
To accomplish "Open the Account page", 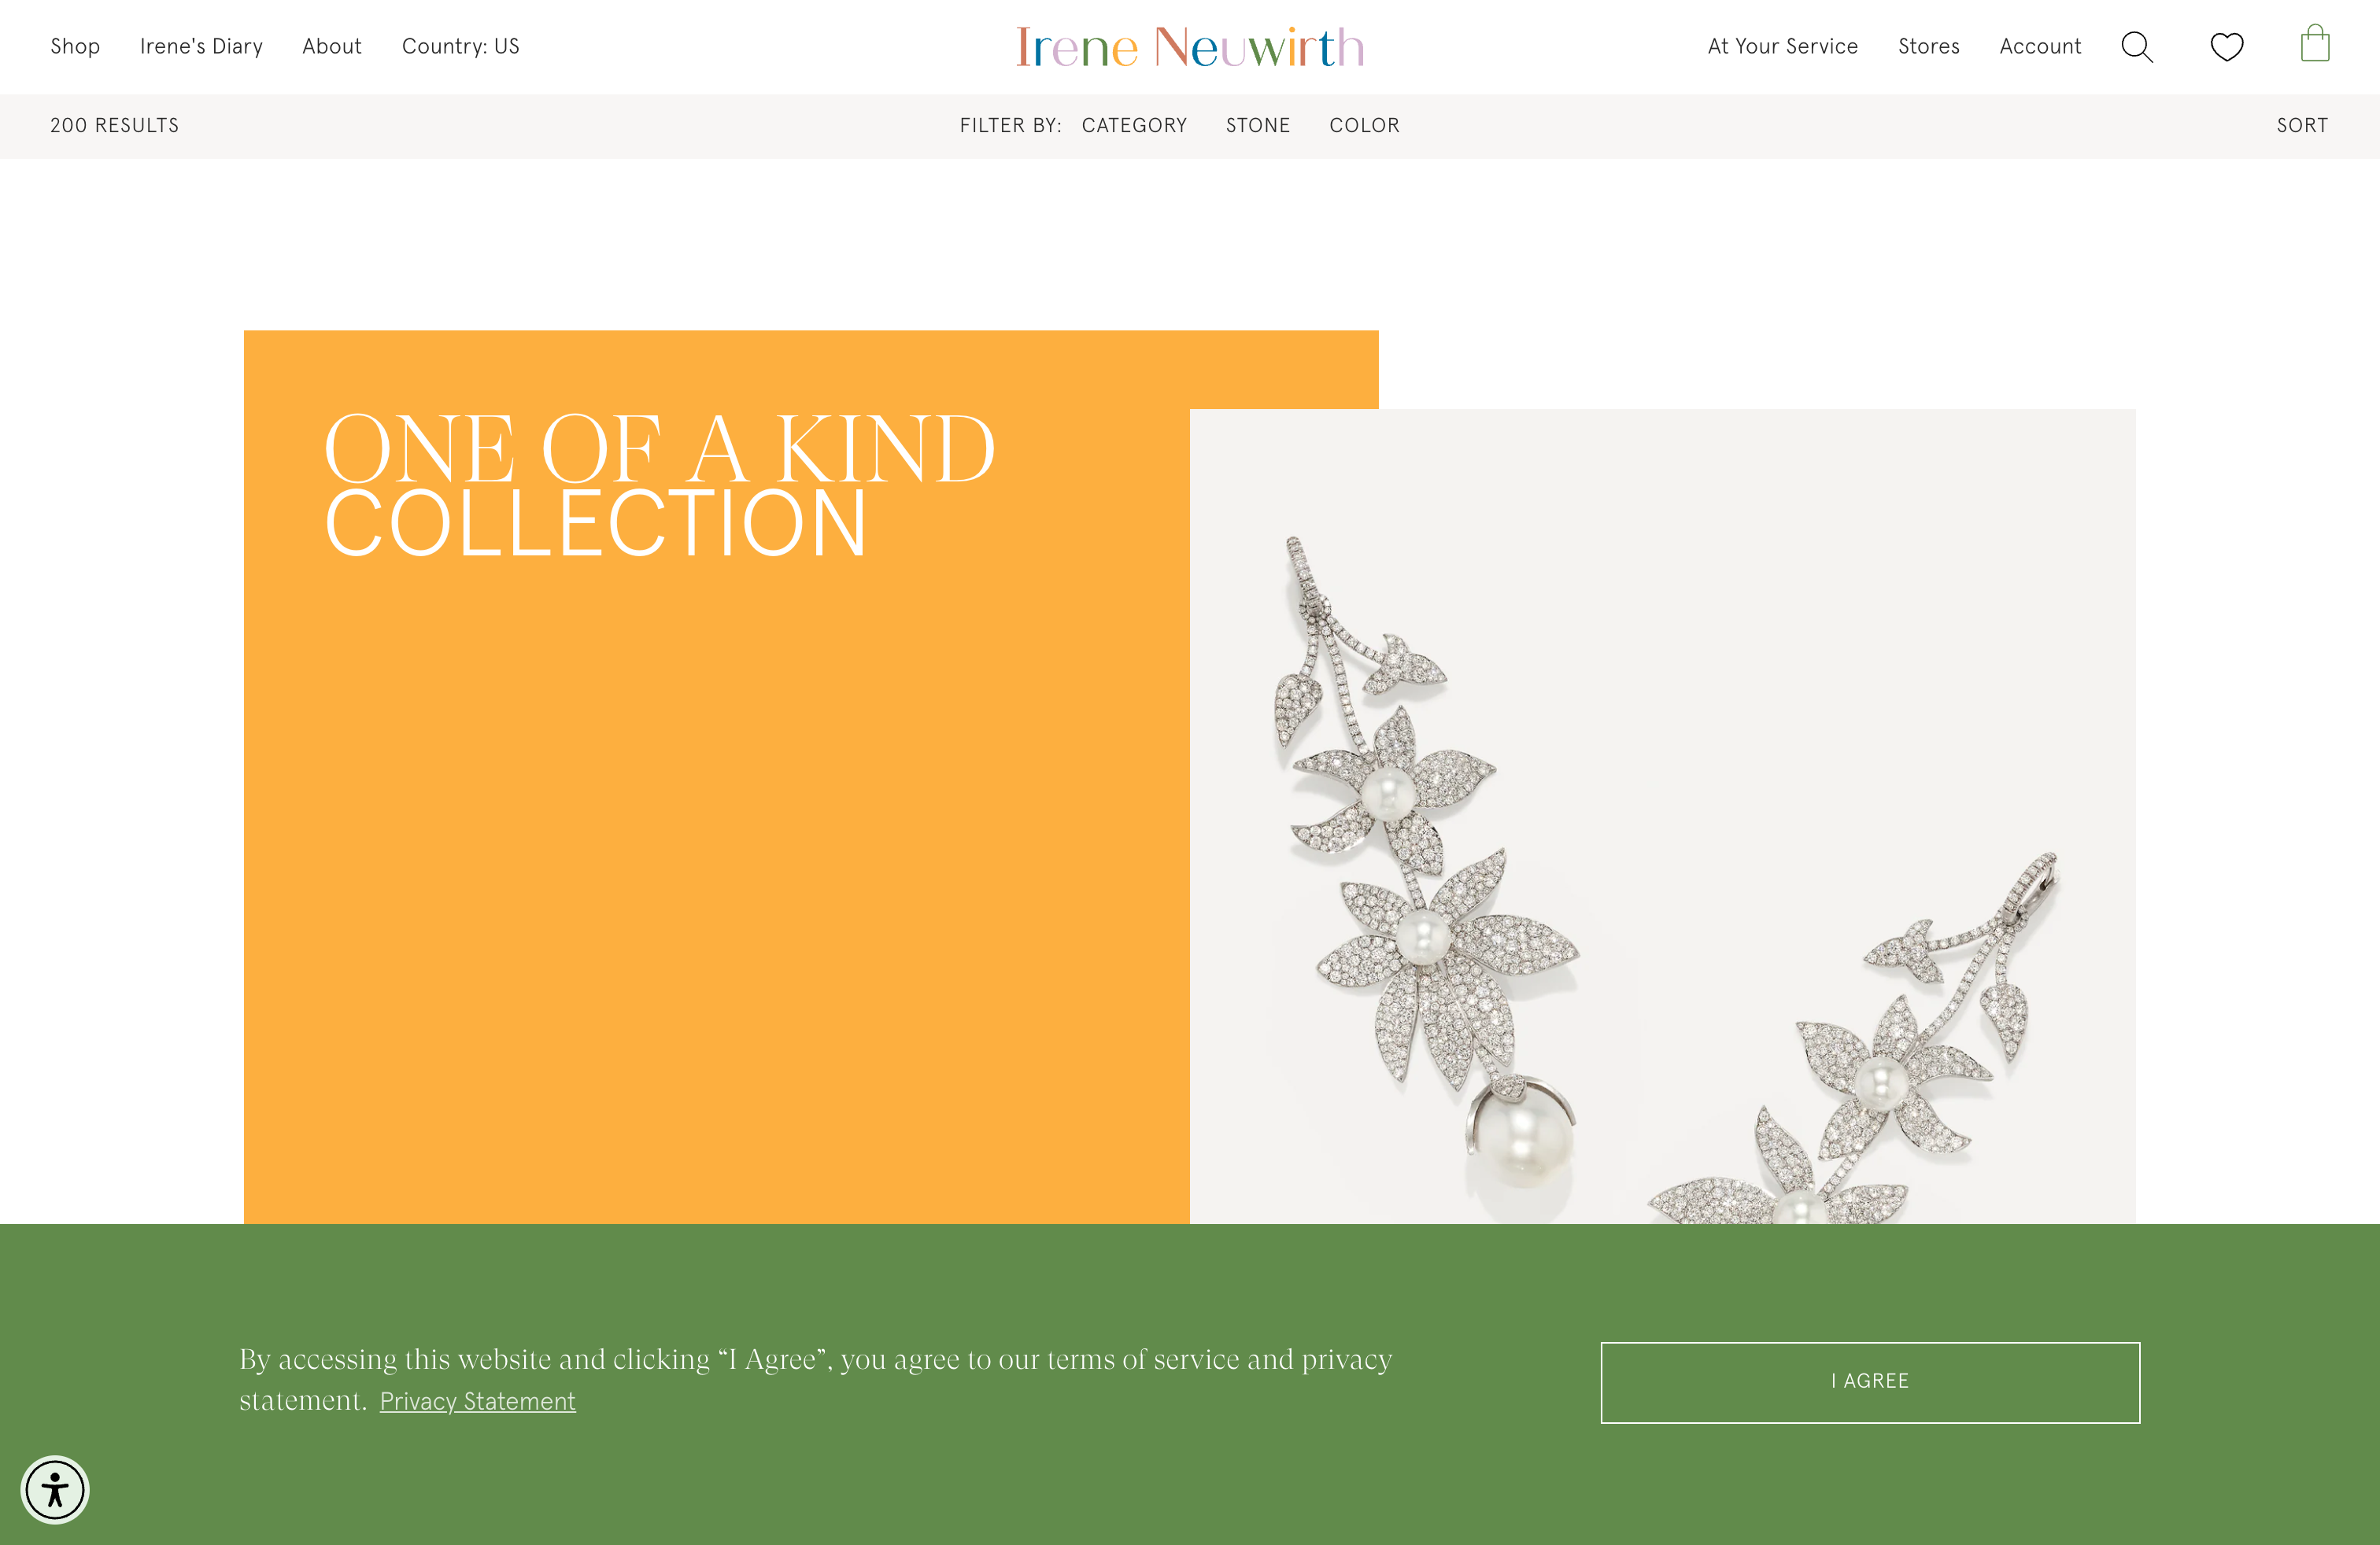I will point(2040,46).
